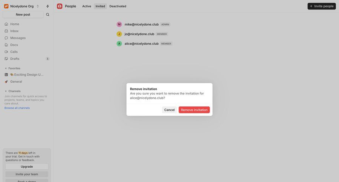Open the Nicelydone Org workspace switcher
Screen dimensions: 339x182
point(22,6)
